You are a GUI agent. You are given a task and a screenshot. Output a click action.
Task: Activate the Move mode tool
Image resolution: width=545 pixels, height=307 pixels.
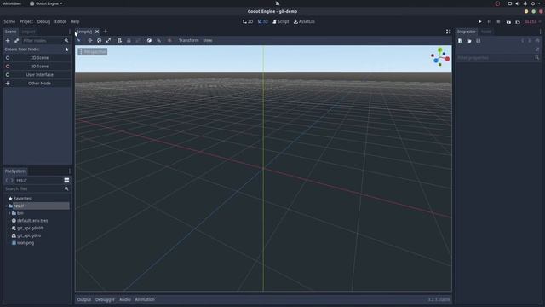point(90,40)
